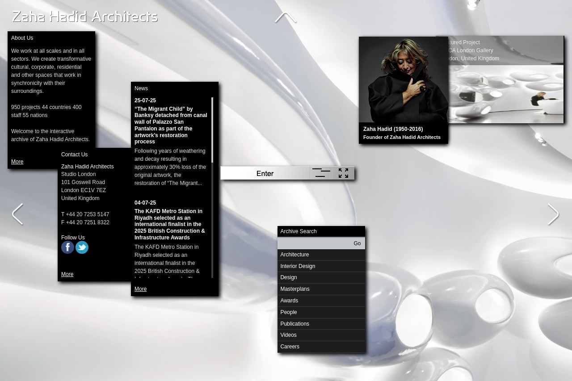Click the up chevron arrow at top

point(286,17)
